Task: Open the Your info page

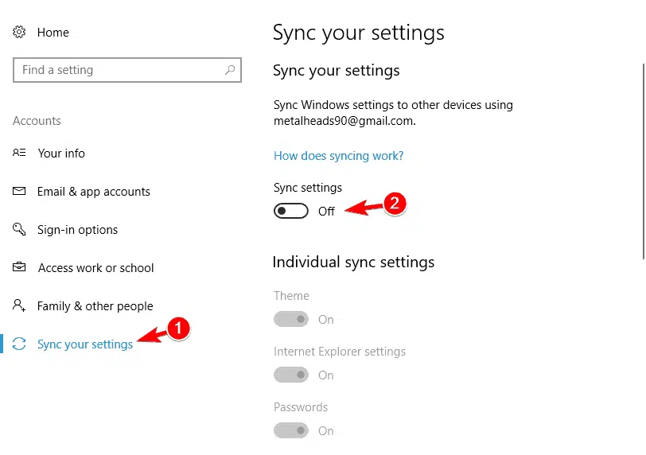Action: click(61, 154)
